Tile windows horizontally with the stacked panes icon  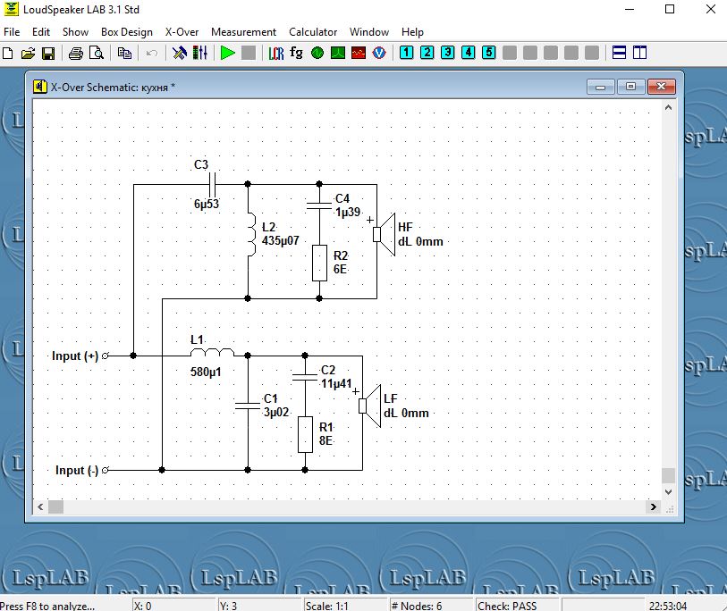pyautogui.click(x=620, y=53)
